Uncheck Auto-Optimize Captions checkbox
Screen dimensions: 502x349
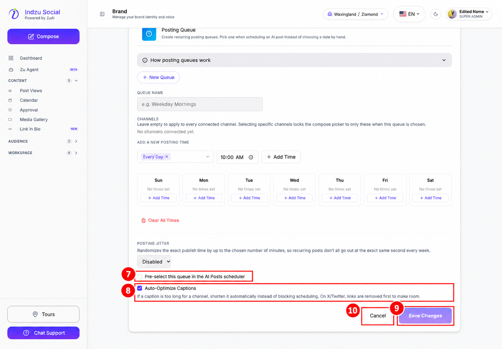click(140, 288)
